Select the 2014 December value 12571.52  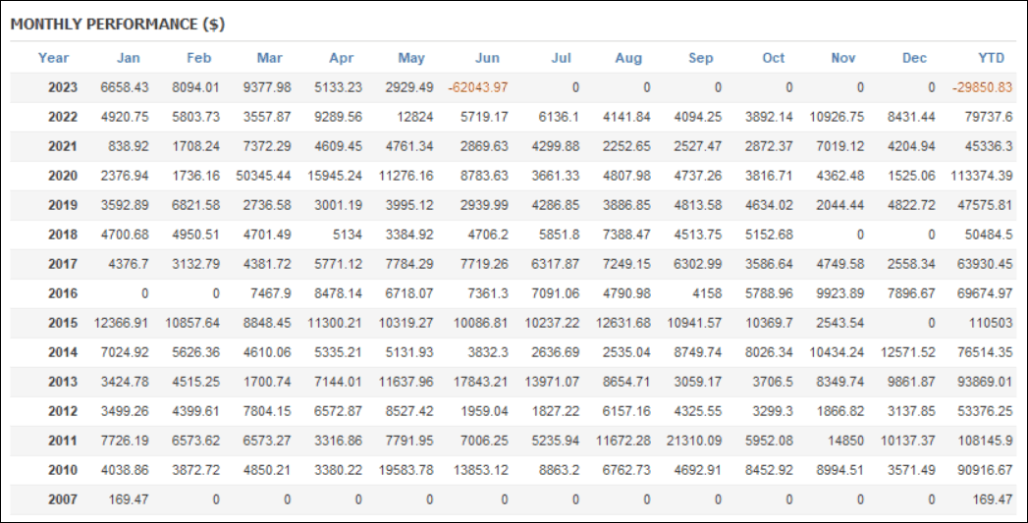[908, 352]
